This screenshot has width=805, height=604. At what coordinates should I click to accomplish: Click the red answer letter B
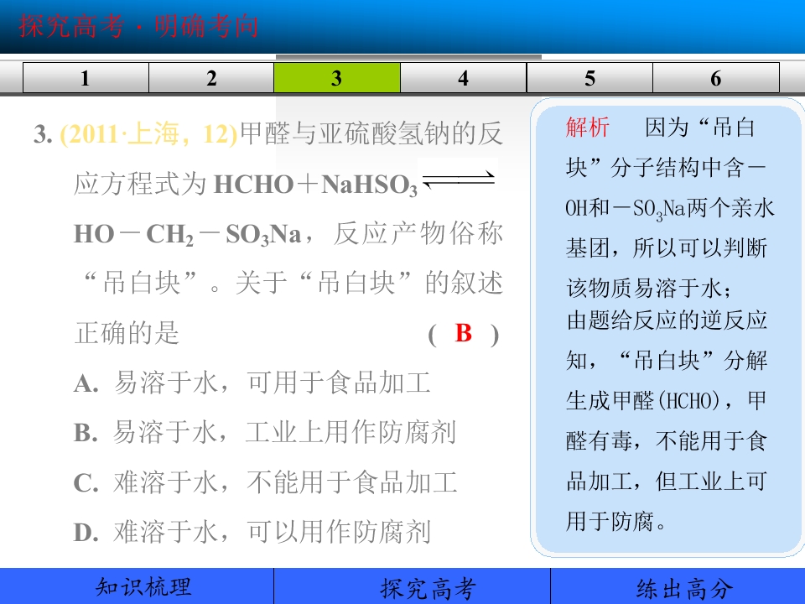[x=463, y=333]
